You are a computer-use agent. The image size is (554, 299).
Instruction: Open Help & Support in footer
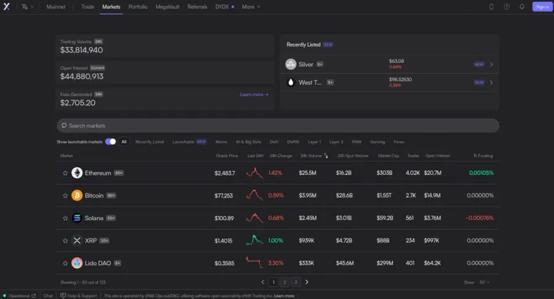78,296
